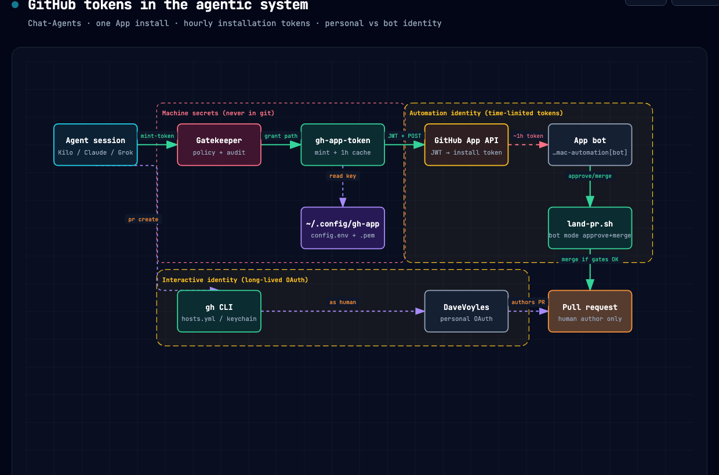Screen dimensions: 719x475
Task: Click the gh CLI node
Action: point(219,311)
